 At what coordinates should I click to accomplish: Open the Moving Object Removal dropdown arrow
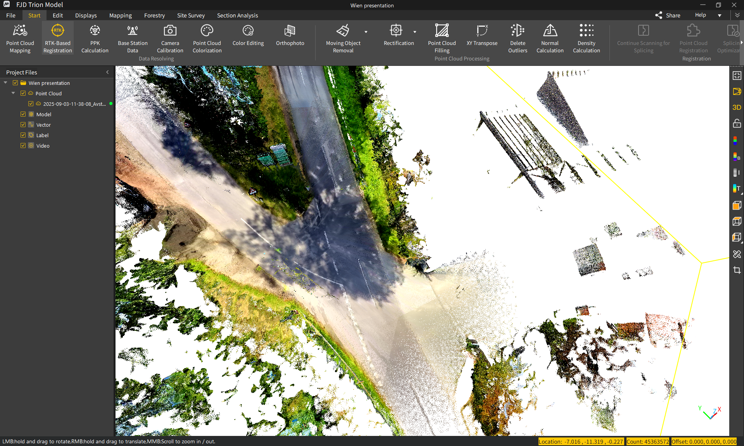click(366, 32)
